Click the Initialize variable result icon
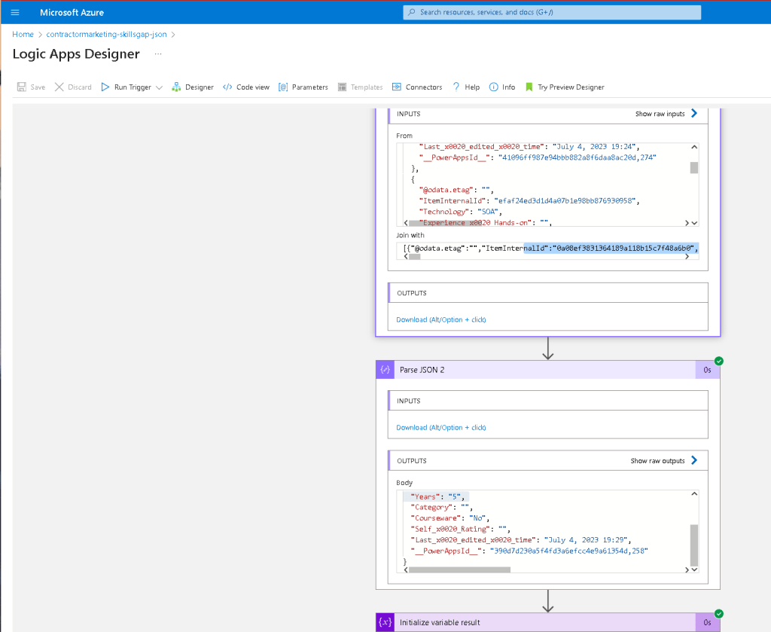771x632 pixels. click(385, 622)
